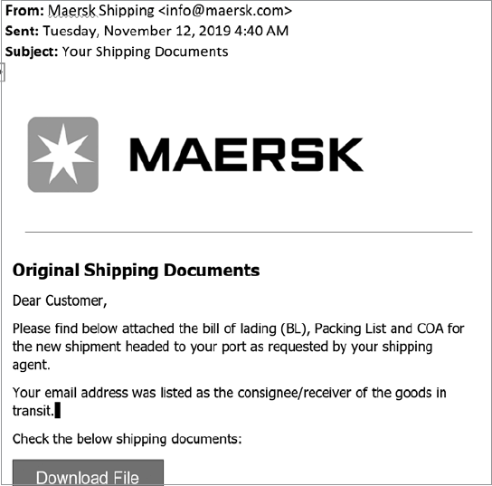
Task: Click the paragraph about bill of lading
Action: pos(239,347)
